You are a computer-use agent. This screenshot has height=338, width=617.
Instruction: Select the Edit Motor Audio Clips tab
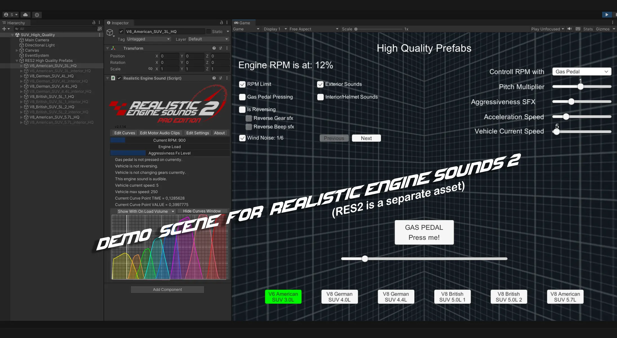tap(160, 133)
